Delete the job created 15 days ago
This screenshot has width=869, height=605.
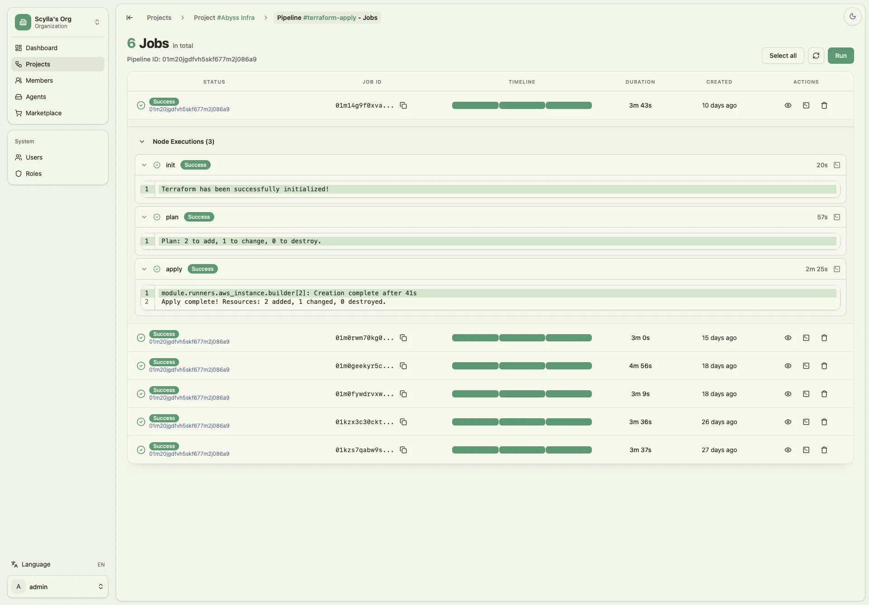tap(824, 338)
